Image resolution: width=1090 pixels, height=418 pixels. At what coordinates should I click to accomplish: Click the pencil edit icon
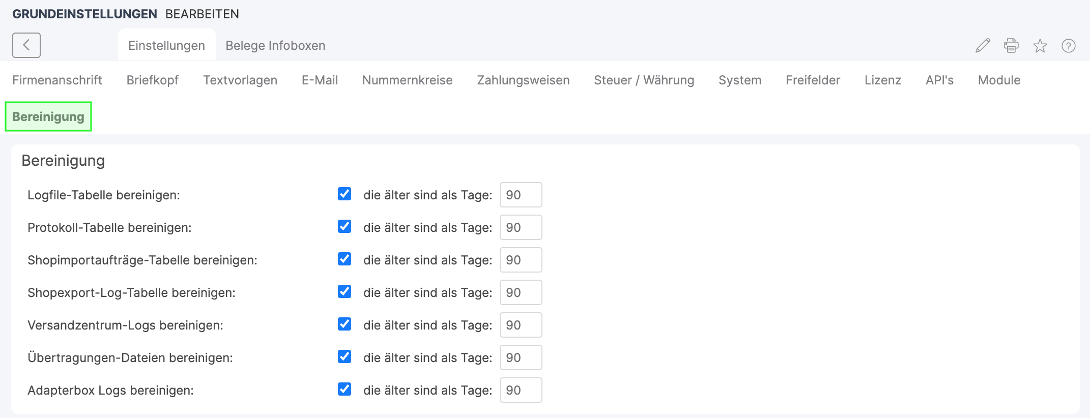point(983,46)
